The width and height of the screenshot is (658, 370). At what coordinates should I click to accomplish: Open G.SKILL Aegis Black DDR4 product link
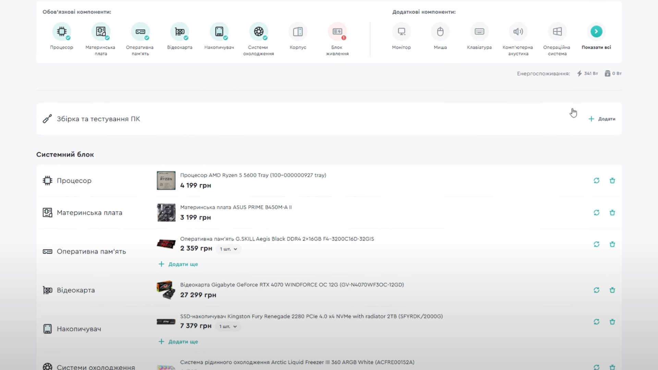coord(277,239)
